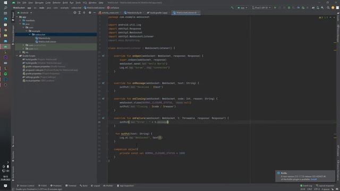
Task: Open Windows search from the taskbar
Action: point(5,8)
